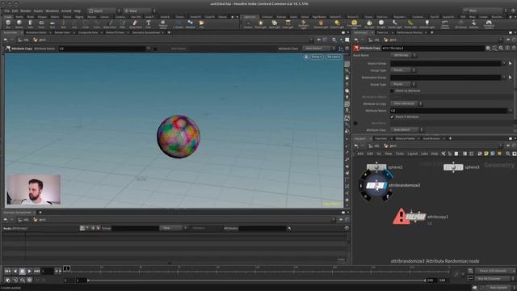Switch to Render View tab
Screen dimensions: 517x291
pyautogui.click(x=62, y=32)
